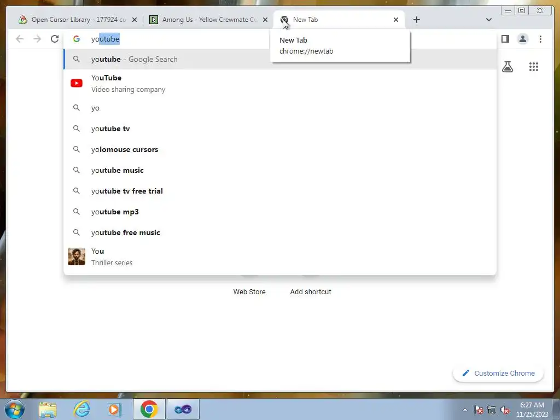Select 'youtube music' suggestion

tap(280, 170)
